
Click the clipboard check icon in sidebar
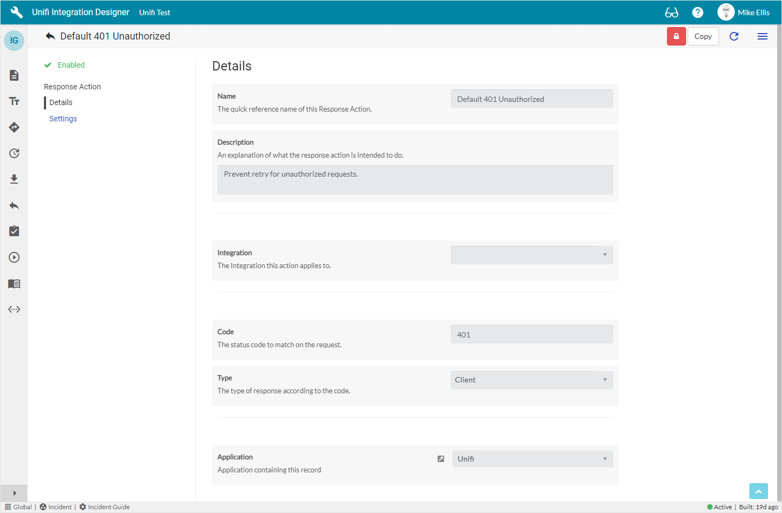[14, 231]
